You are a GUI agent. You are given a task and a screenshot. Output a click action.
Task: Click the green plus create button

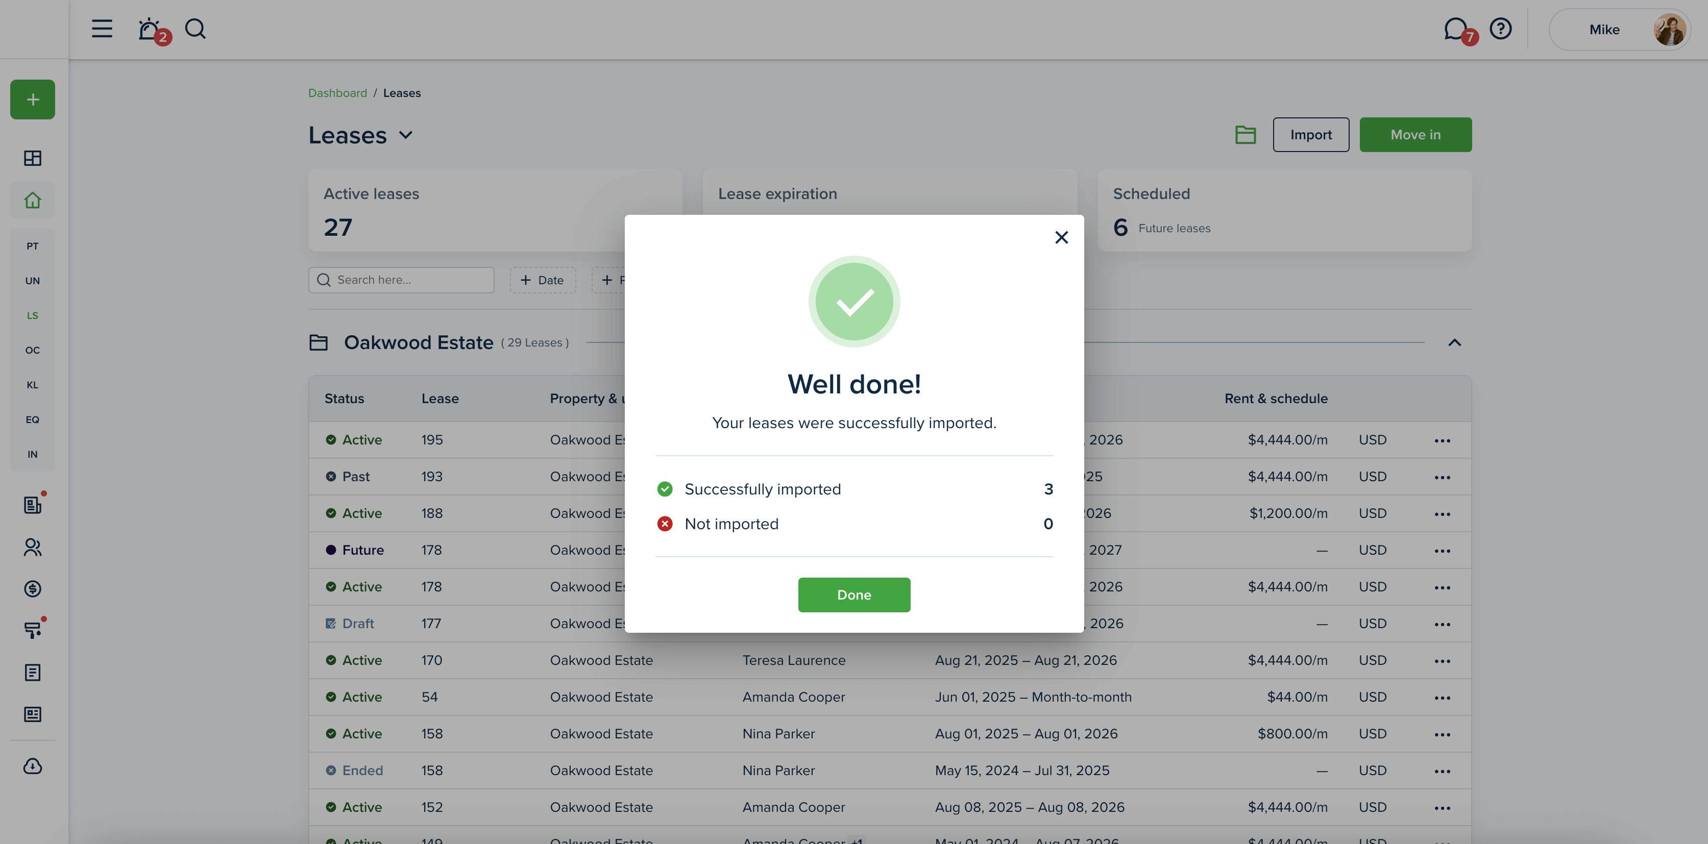(33, 100)
